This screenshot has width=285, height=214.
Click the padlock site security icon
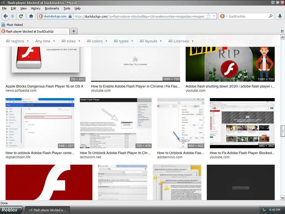[70, 16]
